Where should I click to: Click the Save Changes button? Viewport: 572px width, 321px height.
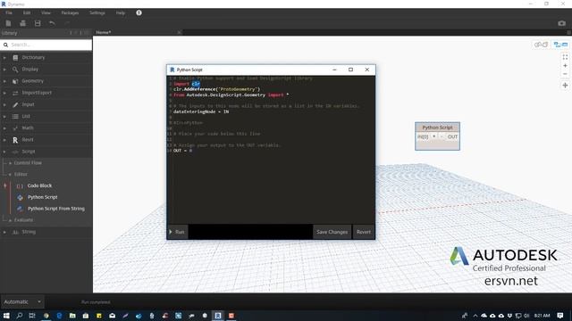[x=332, y=232]
